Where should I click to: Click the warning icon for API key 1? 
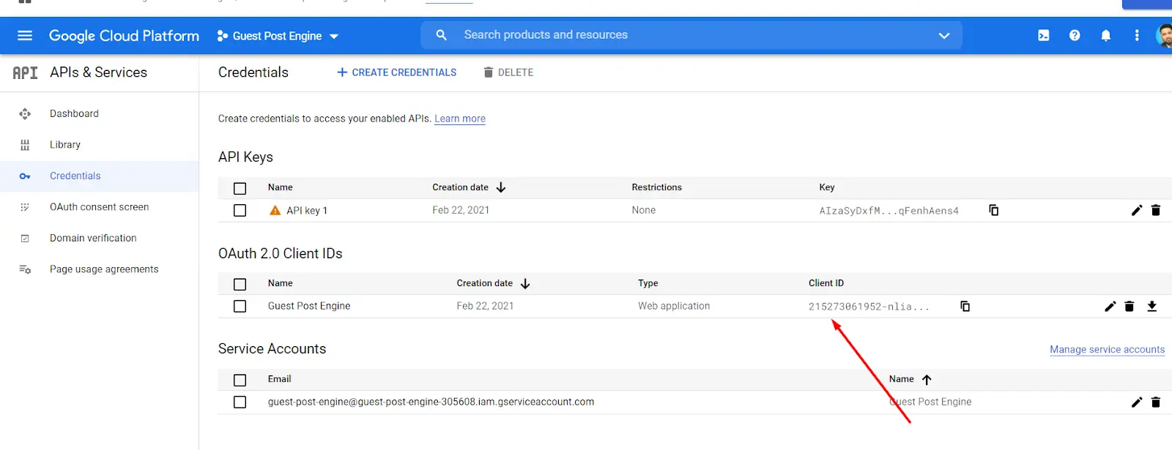click(275, 211)
